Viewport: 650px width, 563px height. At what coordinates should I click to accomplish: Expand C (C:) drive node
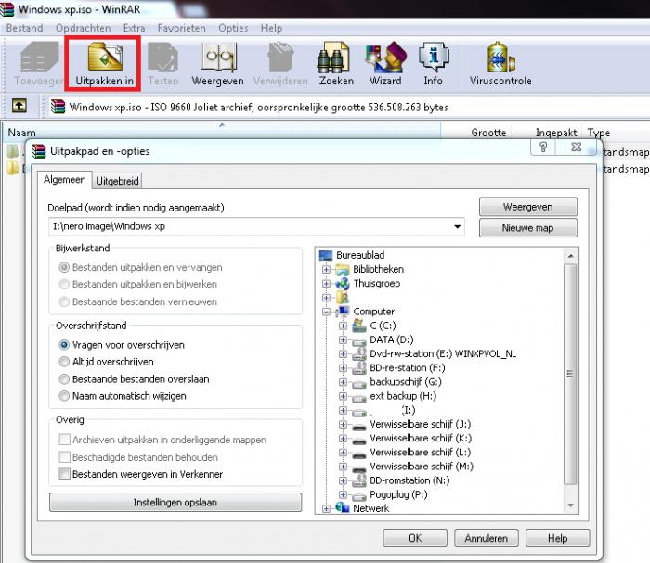343,326
